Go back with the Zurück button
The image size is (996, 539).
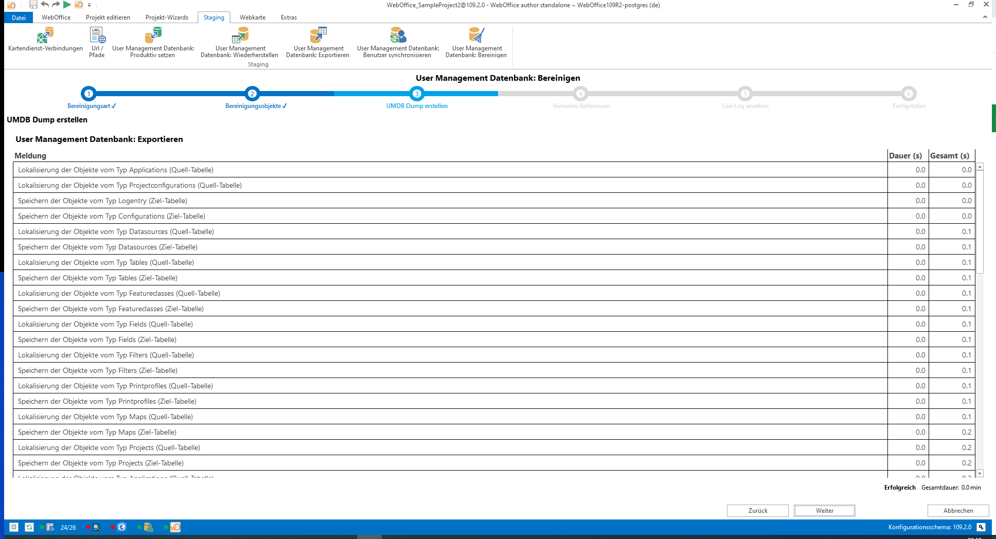pyautogui.click(x=757, y=511)
